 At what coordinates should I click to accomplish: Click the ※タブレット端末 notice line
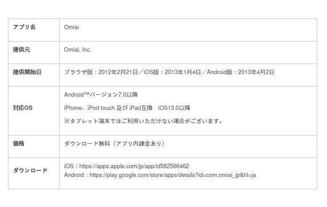tap(143, 121)
